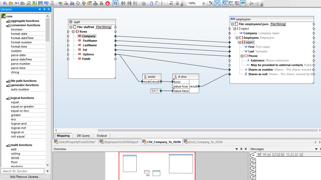Viewport: 321px width, 180px height.
Task: Insert a Join component
Action: click(72, 3)
